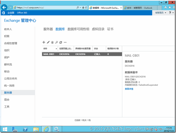The height and width of the screenshot is (133, 176).
Task: Go to 权限 in left navigation
Action: tap(7, 36)
